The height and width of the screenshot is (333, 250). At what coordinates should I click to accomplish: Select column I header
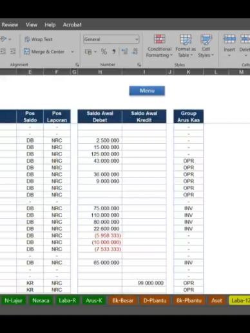pos(144,72)
